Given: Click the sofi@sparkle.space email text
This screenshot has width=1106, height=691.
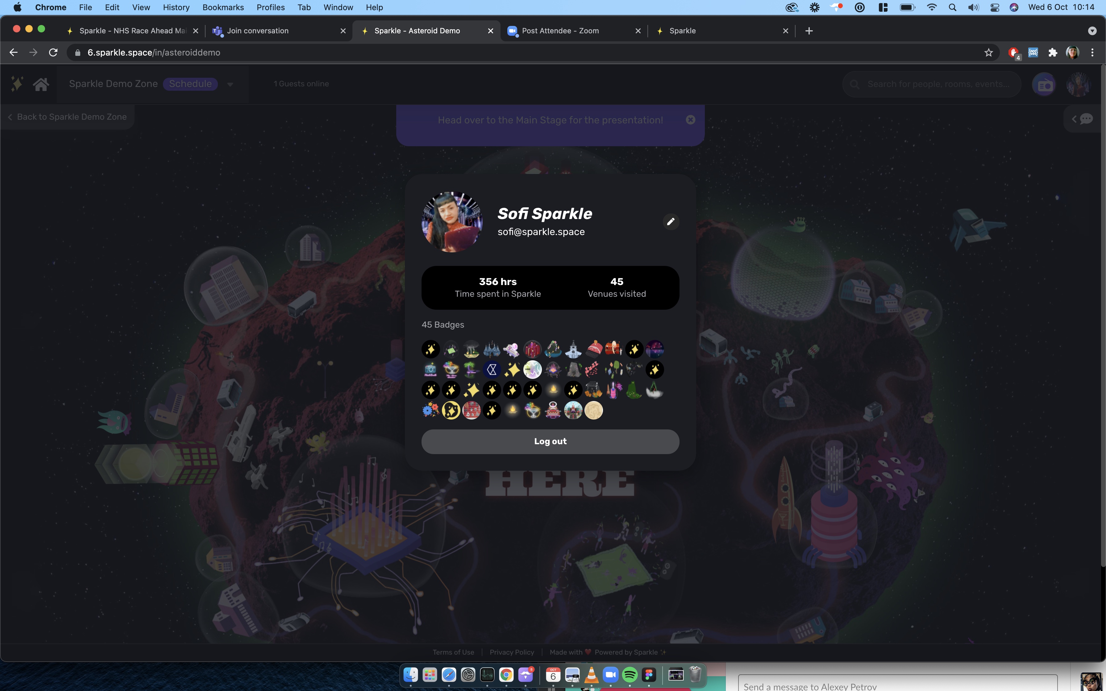Looking at the screenshot, I should click(x=541, y=232).
